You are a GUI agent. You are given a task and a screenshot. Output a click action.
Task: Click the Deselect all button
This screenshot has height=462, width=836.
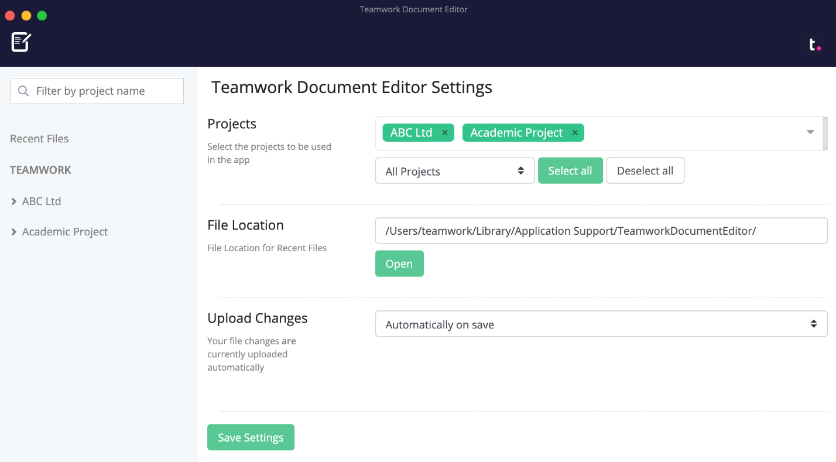pos(645,170)
